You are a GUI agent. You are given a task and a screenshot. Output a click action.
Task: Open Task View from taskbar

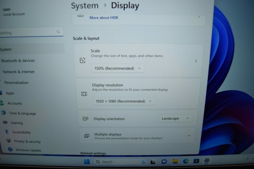(153, 162)
